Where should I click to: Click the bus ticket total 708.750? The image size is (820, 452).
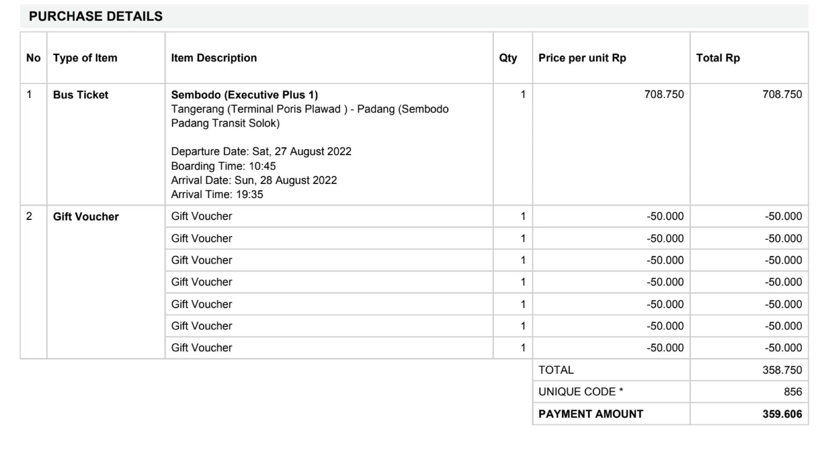pyautogui.click(x=782, y=95)
